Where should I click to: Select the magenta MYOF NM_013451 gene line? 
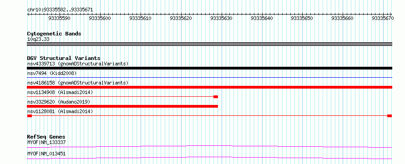[209, 158]
